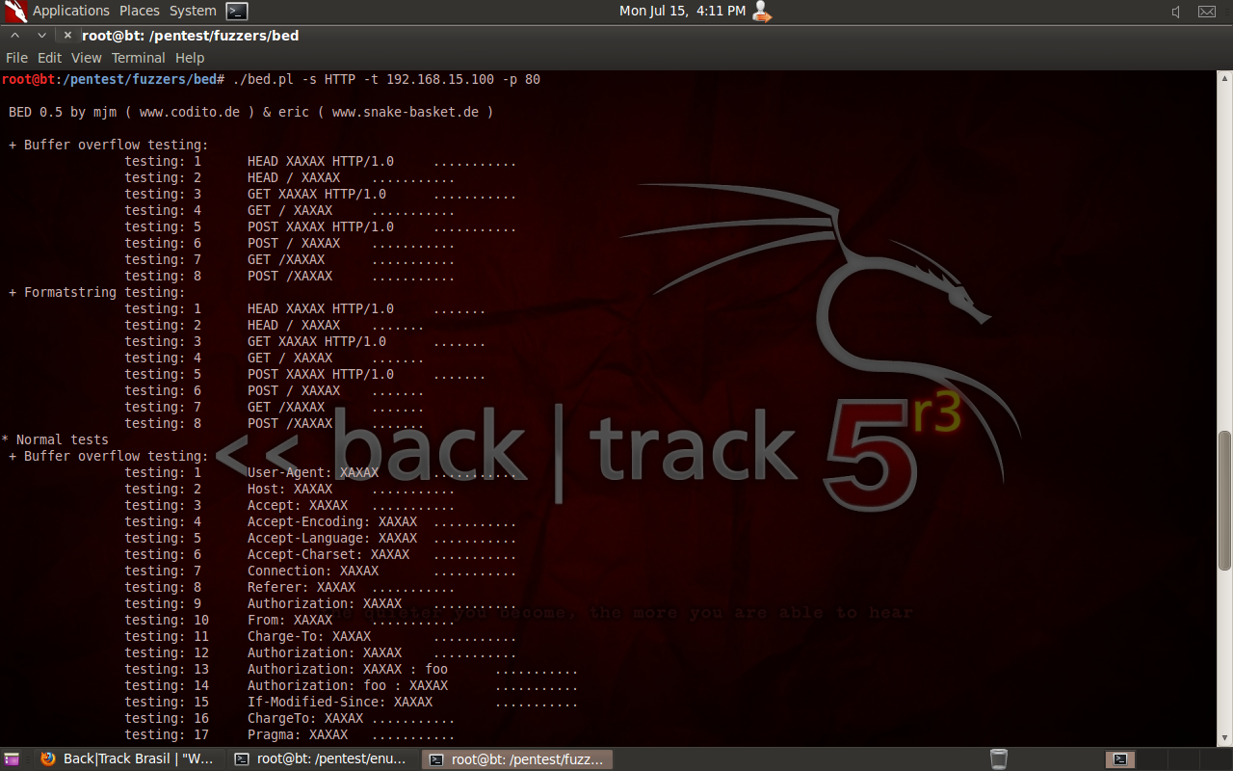Click the window down-arrow titlebar button
Image resolution: width=1233 pixels, height=771 pixels.
coord(41,36)
